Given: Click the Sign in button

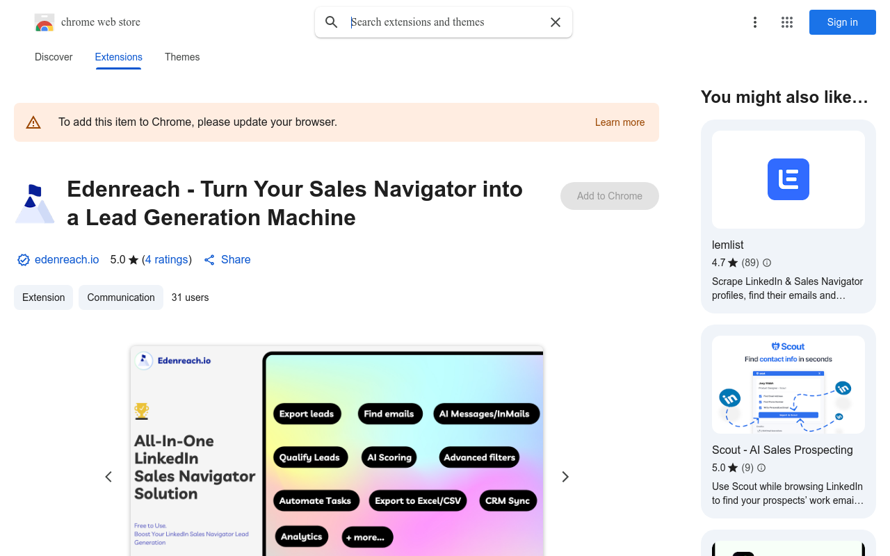Looking at the screenshot, I should click(843, 22).
